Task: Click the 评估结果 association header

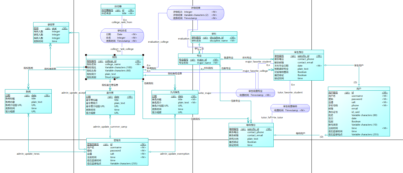Action: 196,8
